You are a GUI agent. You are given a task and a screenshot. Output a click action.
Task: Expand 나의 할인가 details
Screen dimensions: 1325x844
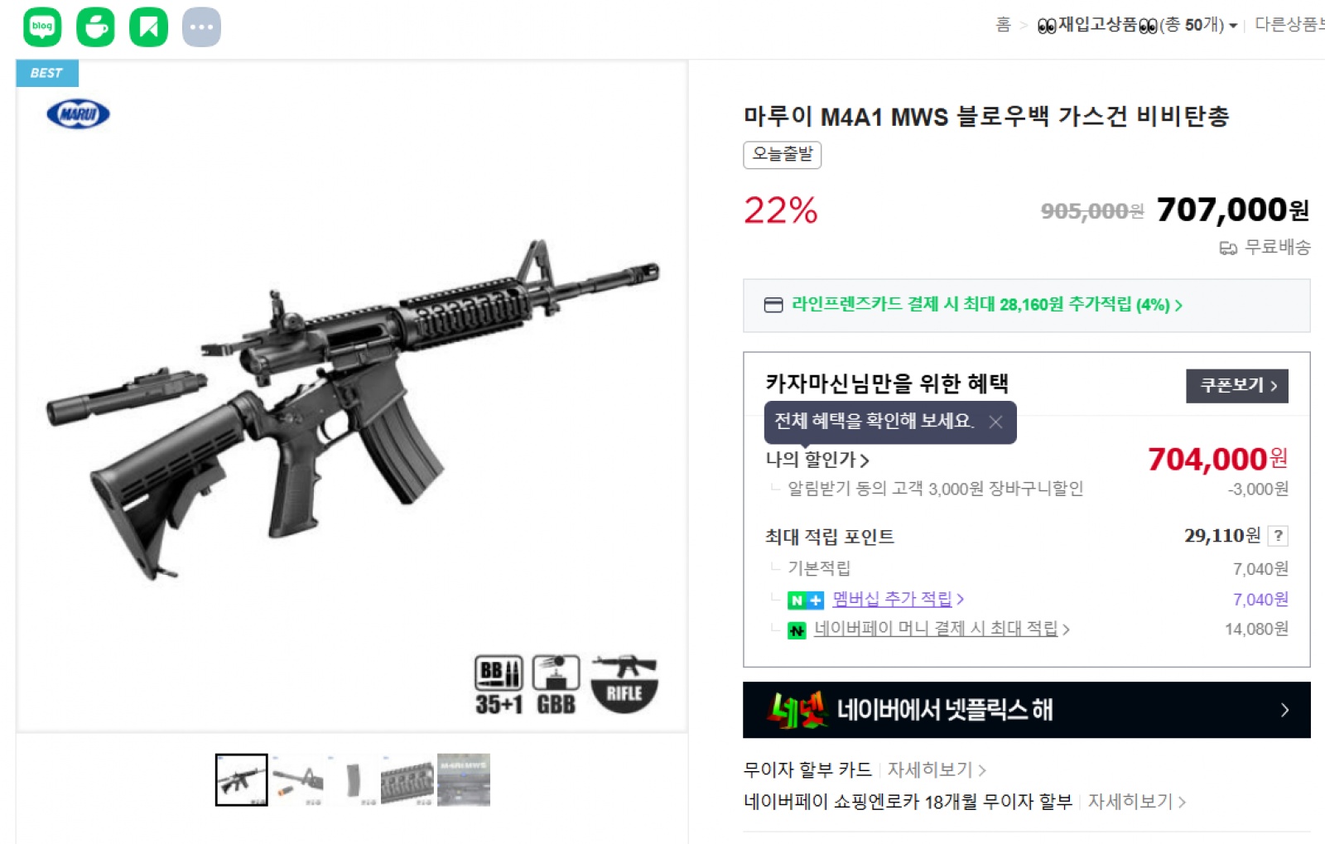pyautogui.click(x=817, y=460)
